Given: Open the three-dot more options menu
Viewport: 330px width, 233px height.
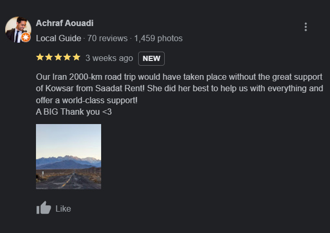Looking at the screenshot, I should 305,27.
